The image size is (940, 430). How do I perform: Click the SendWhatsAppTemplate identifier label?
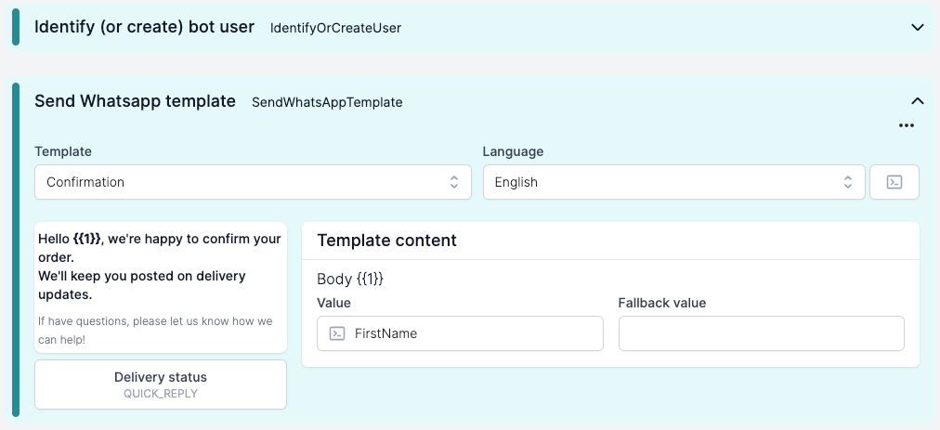click(x=327, y=102)
